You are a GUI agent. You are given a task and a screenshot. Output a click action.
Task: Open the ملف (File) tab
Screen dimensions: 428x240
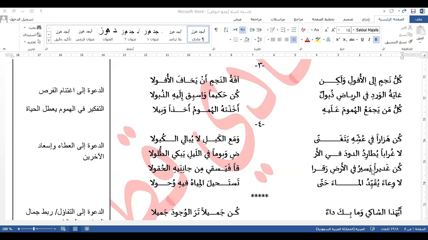(x=419, y=19)
